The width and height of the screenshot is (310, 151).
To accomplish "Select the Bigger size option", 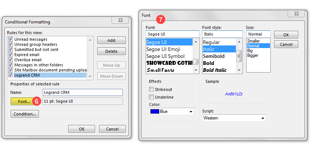I will click(x=253, y=55).
